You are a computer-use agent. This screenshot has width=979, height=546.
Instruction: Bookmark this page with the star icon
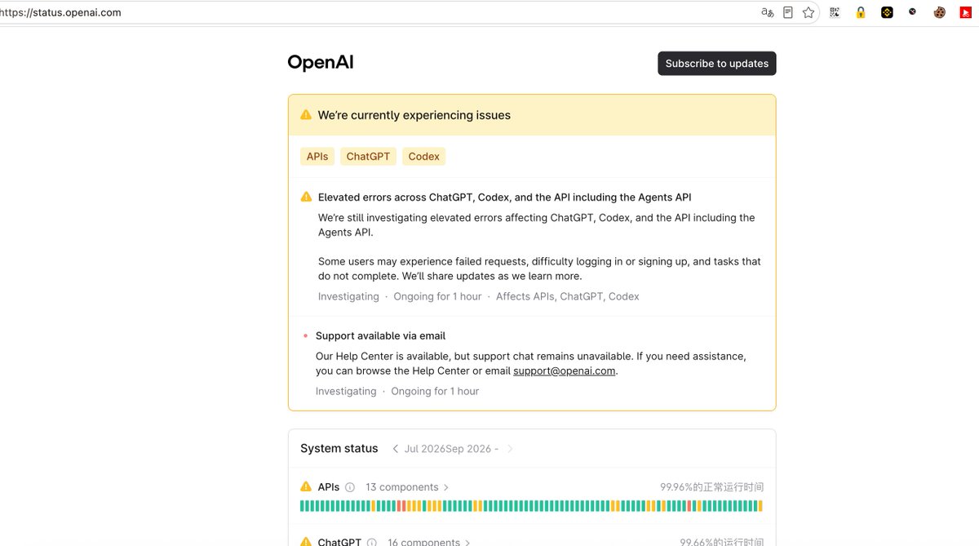[x=808, y=12]
